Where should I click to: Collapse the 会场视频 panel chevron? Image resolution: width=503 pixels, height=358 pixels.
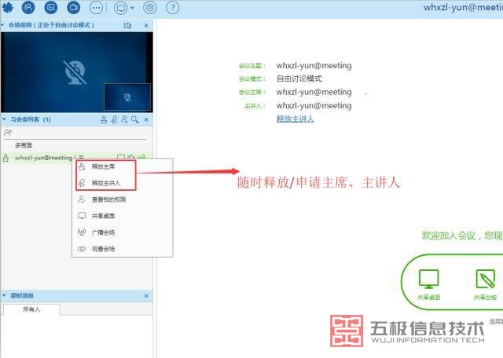coord(3,24)
